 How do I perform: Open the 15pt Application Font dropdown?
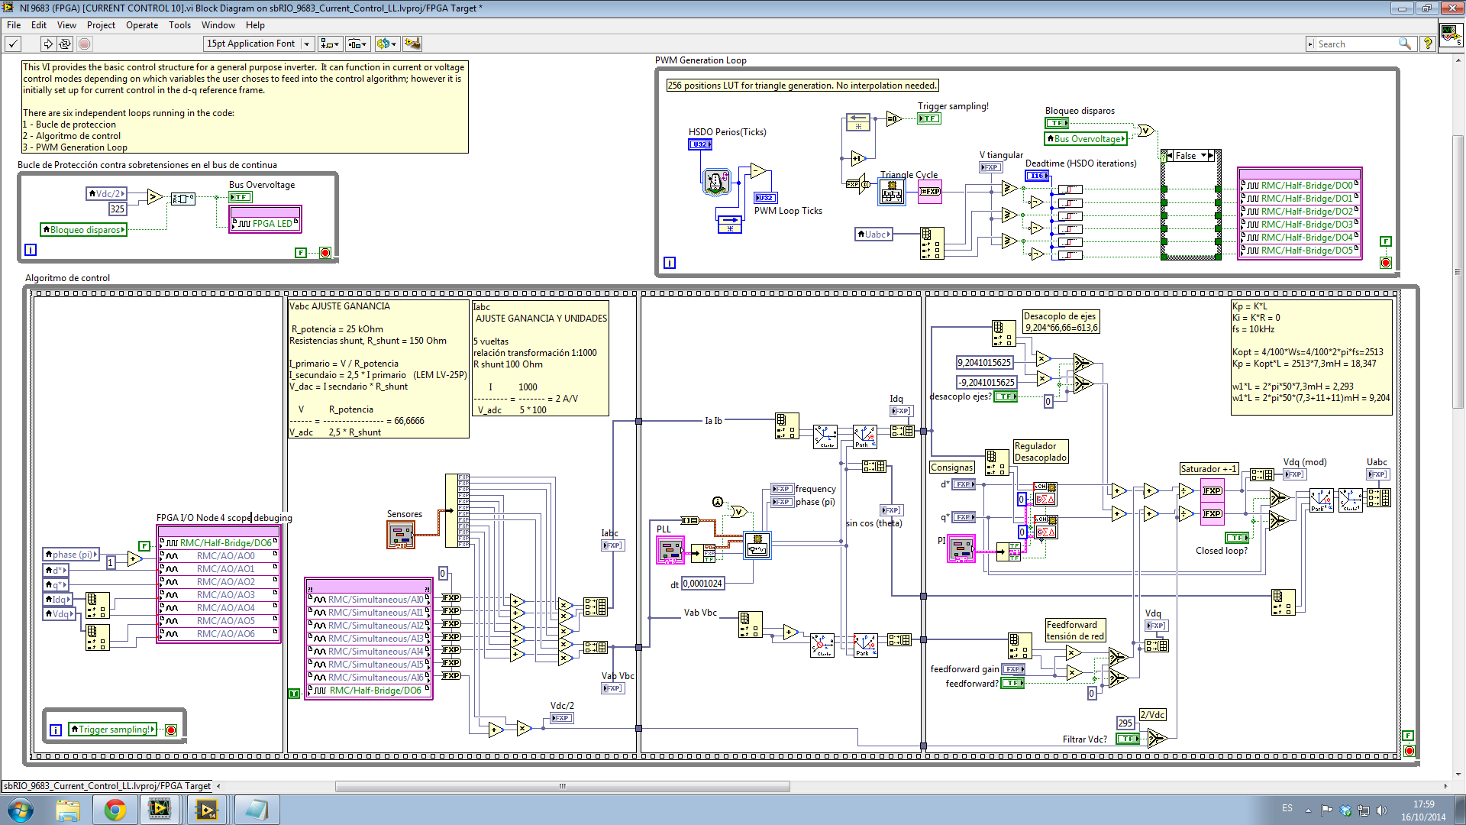(x=258, y=44)
